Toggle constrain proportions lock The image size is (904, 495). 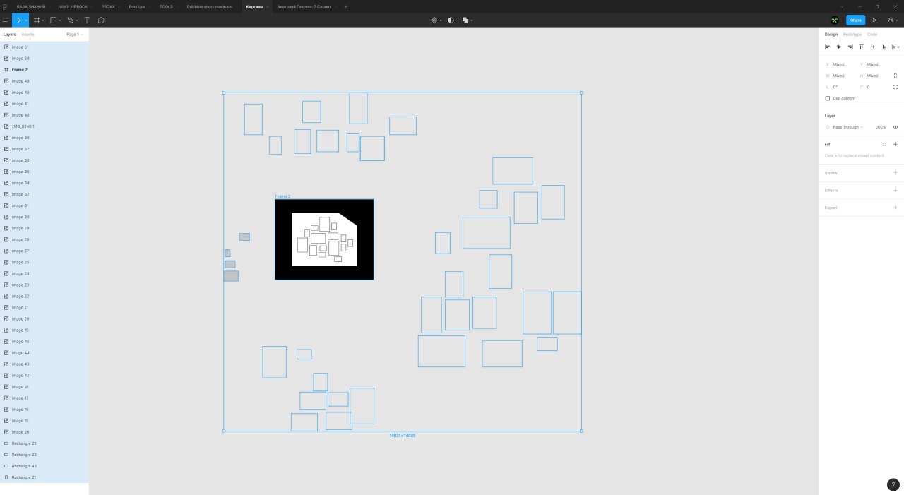click(x=896, y=76)
